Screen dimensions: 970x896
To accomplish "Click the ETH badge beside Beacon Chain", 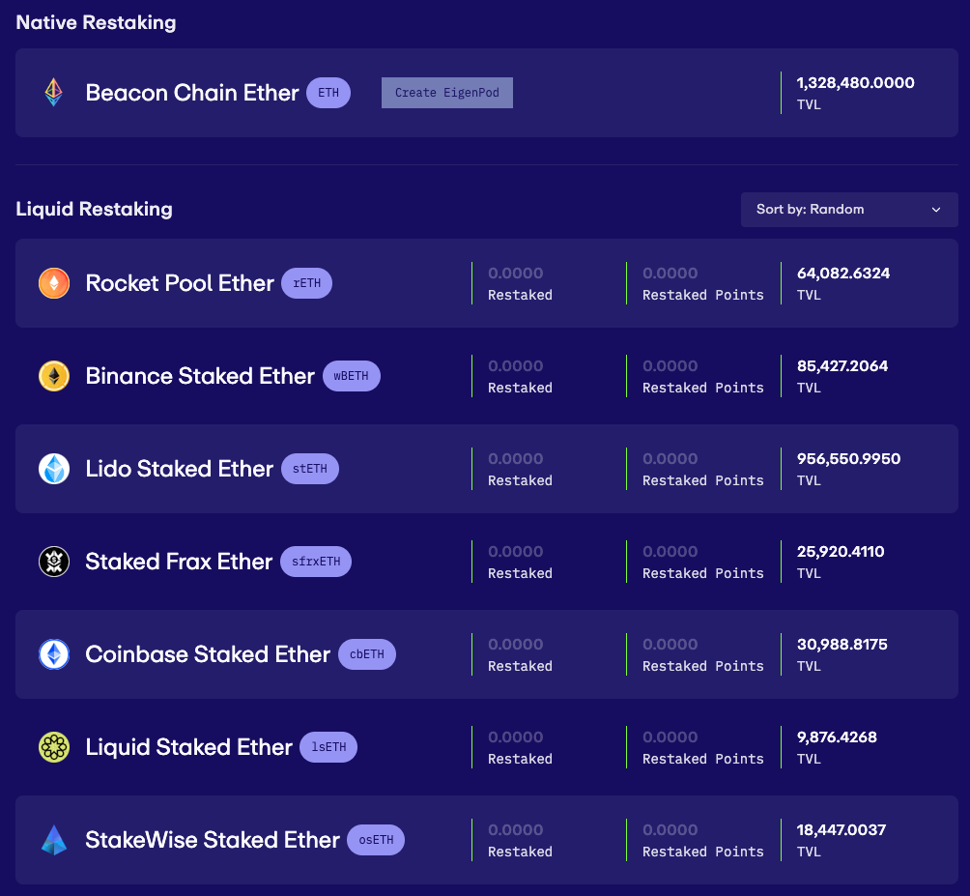I will point(328,93).
